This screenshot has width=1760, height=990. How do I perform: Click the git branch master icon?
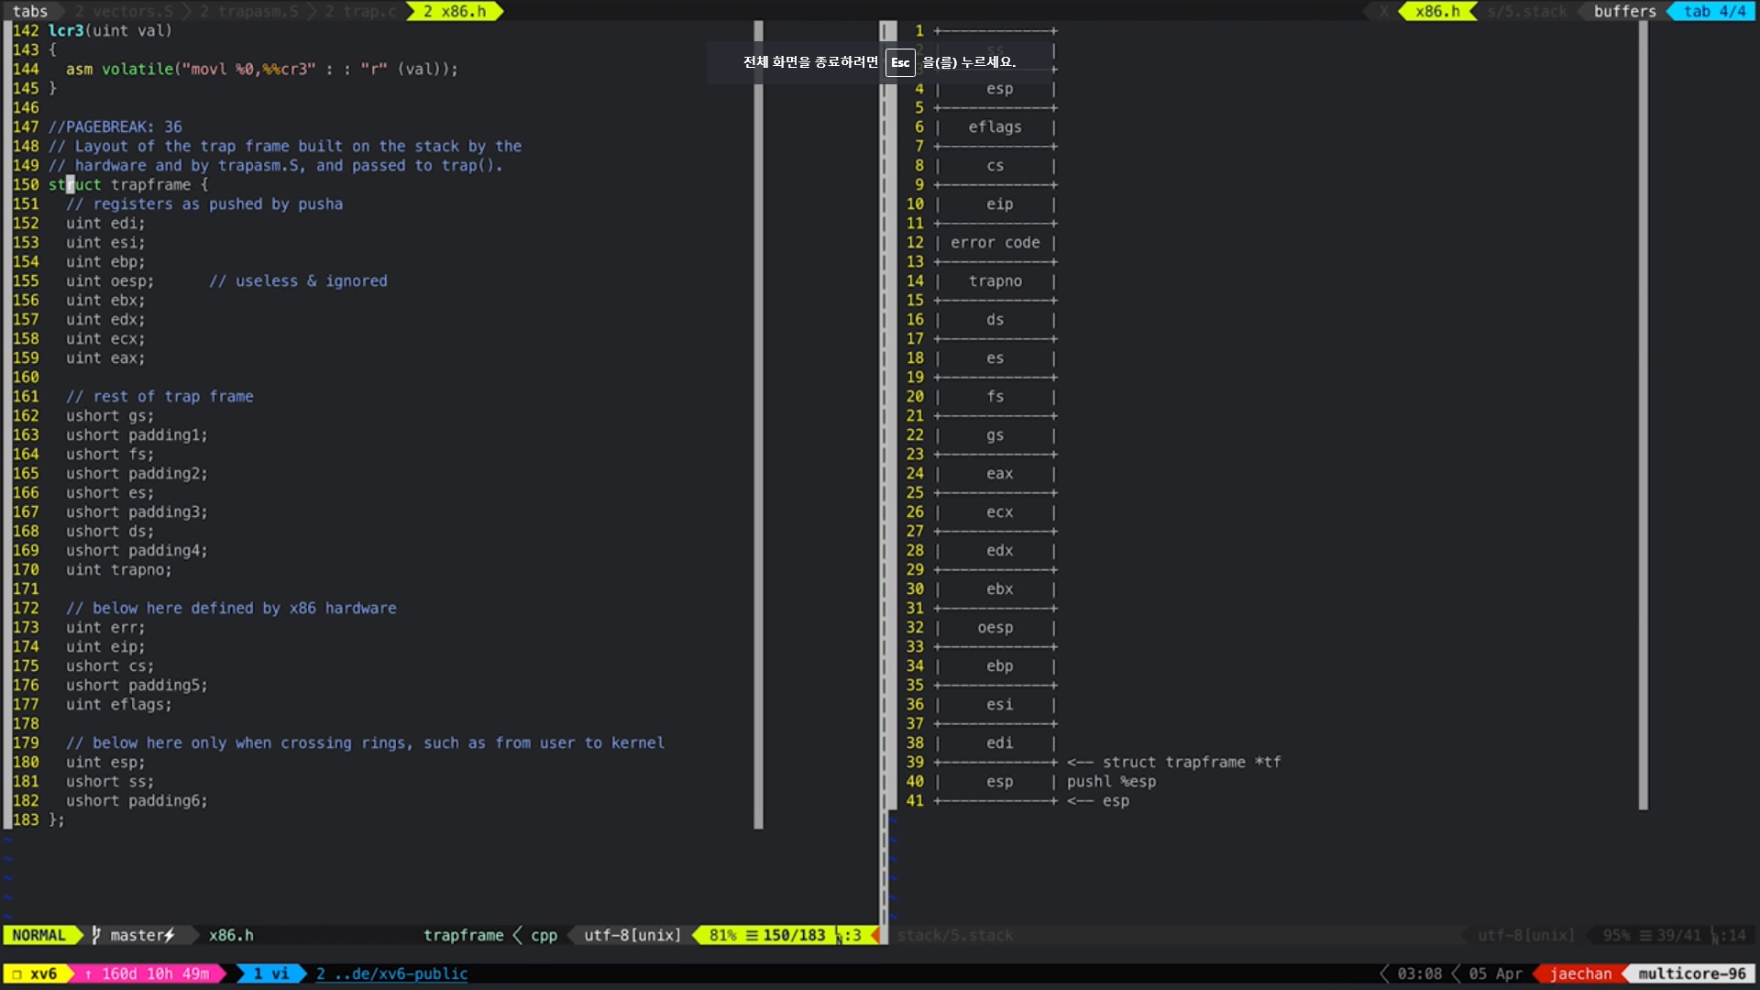[96, 935]
